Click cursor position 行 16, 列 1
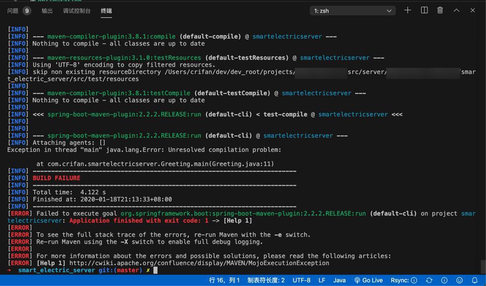The height and width of the screenshot is (286, 486). [224, 280]
